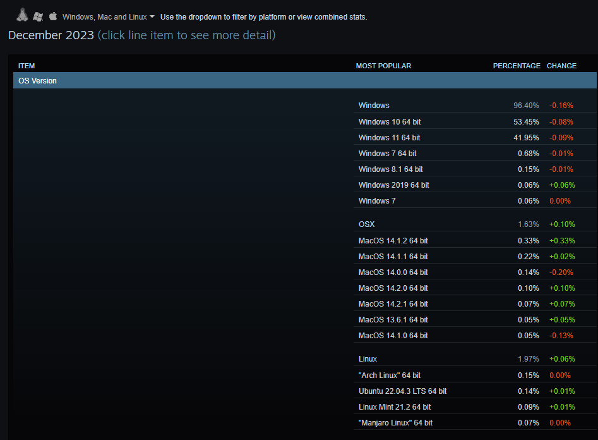598x440 pixels.
Task: Click the Linux Mint 21.2 64 bit row
Action: pyautogui.click(x=394, y=407)
